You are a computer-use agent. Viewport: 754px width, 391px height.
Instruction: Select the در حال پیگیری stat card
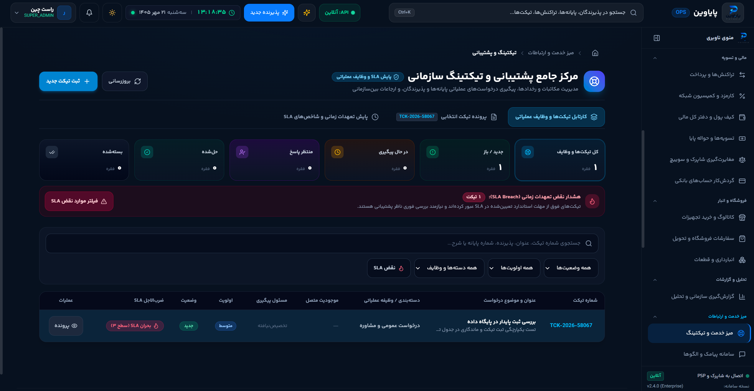pos(369,160)
